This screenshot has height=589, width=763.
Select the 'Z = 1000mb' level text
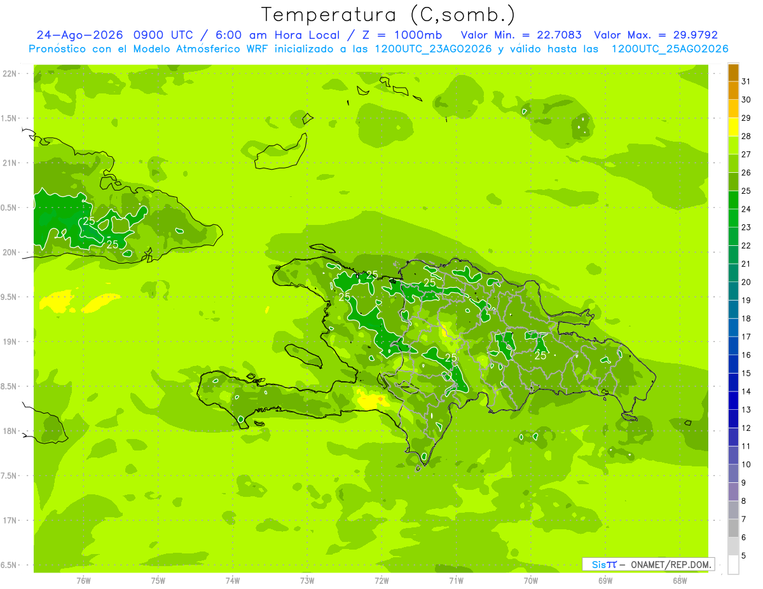pyautogui.click(x=402, y=35)
